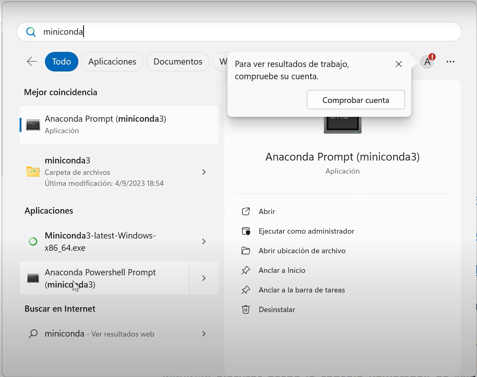This screenshot has height=377, width=477.
Task: Choose Desinstalar for Anaconda Prompt
Action: 277,310
